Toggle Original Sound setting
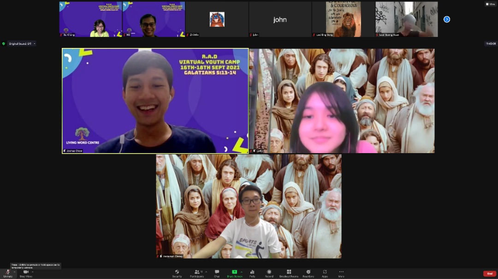498x279 pixels. 20,44
